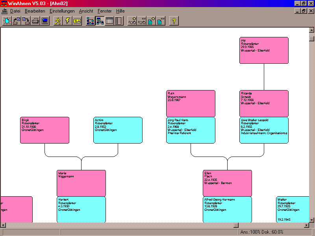Viewport: 315px width, 236px height.
Task: Toggle the hierarchy tree view button
Action: point(90,21)
